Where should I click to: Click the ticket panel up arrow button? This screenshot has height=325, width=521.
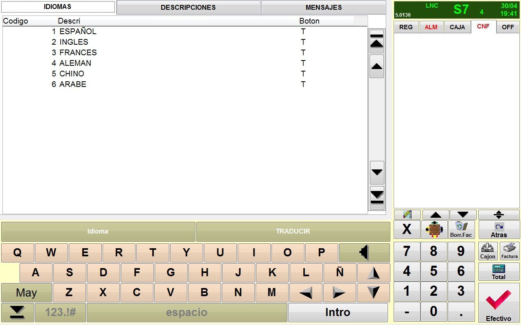(436, 214)
